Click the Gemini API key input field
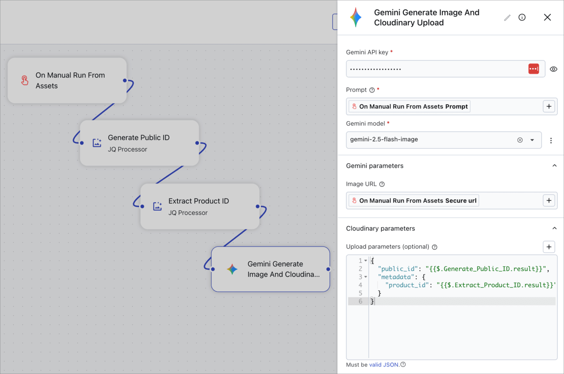The image size is (564, 374). (435, 69)
